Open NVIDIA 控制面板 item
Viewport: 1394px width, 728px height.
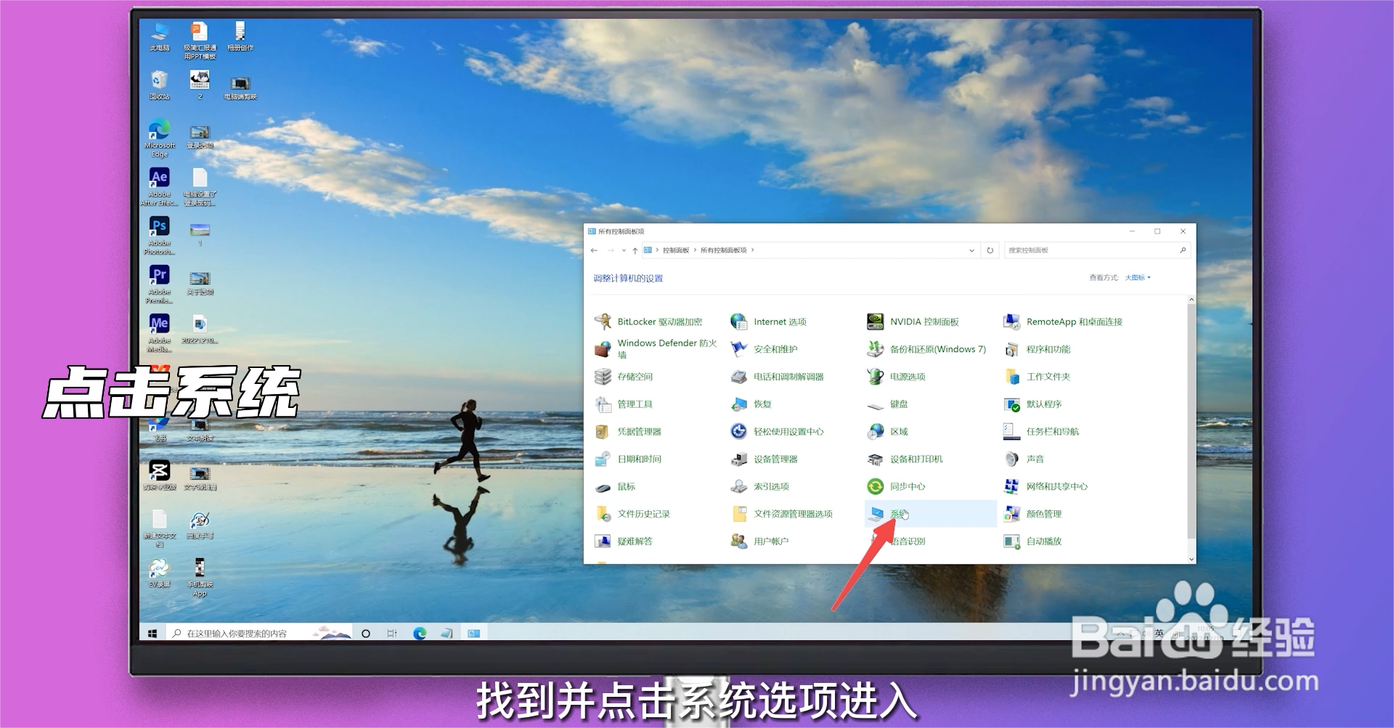pyautogui.click(x=913, y=322)
